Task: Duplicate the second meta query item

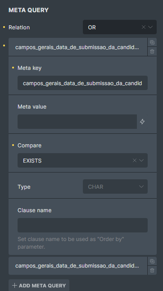Action: click(152, 261)
